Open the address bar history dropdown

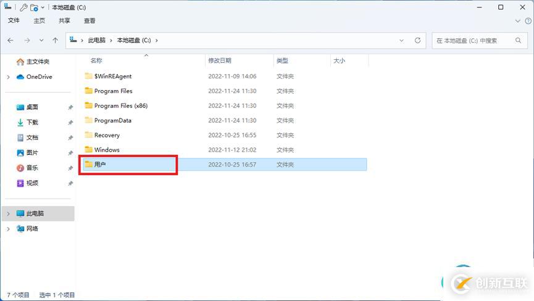(x=401, y=41)
